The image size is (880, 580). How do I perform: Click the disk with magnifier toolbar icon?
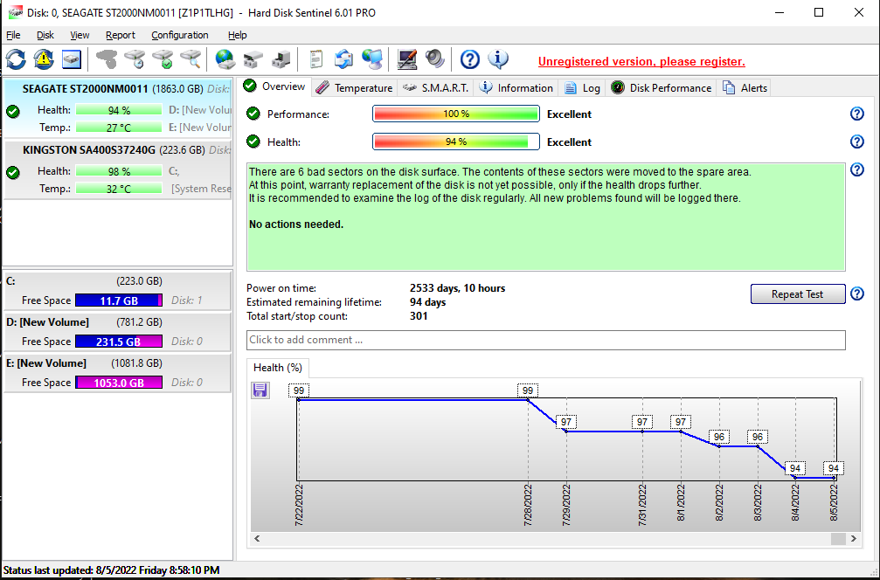click(x=191, y=59)
